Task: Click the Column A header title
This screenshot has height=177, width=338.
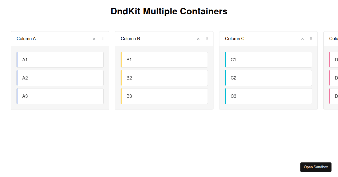Action: pyautogui.click(x=26, y=38)
